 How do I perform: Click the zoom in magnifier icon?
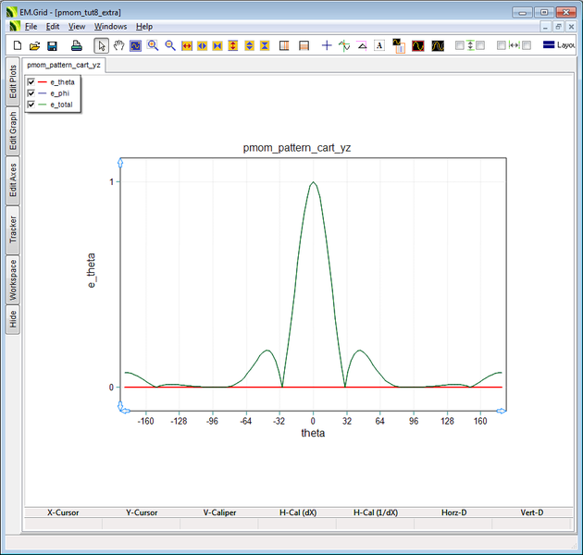153,45
